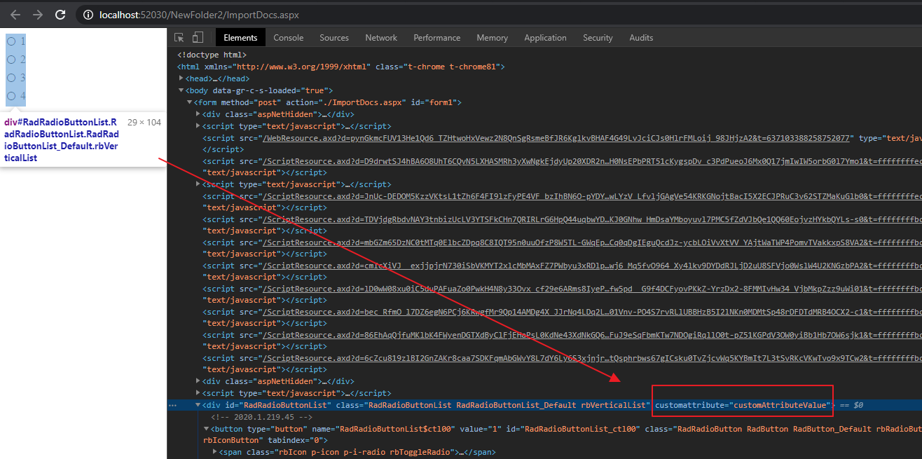
Task: Open the Audits tab
Action: (641, 38)
